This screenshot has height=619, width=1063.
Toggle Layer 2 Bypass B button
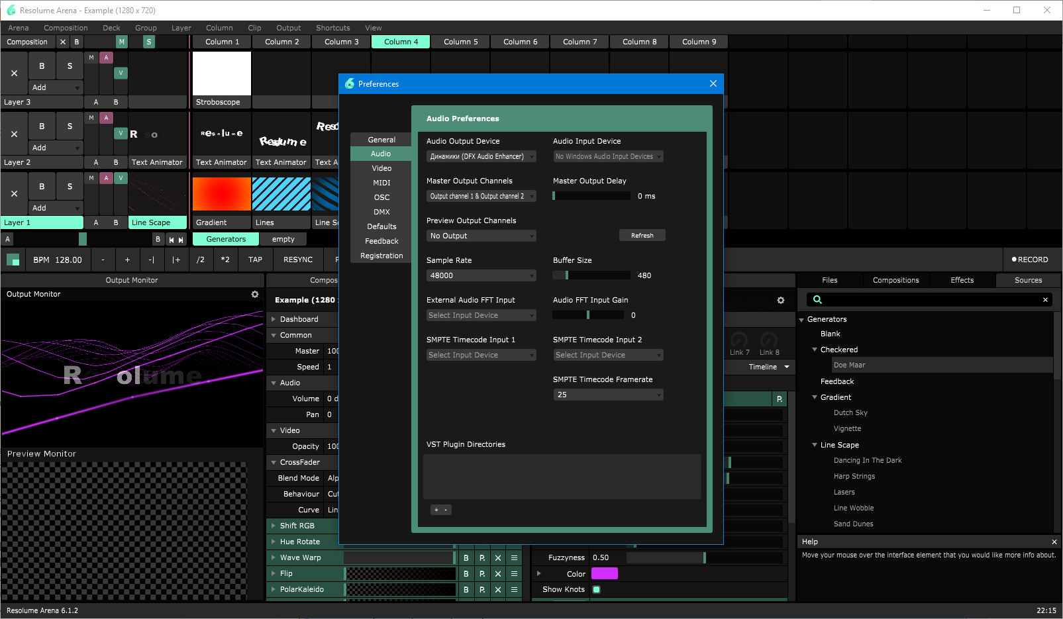pos(42,126)
